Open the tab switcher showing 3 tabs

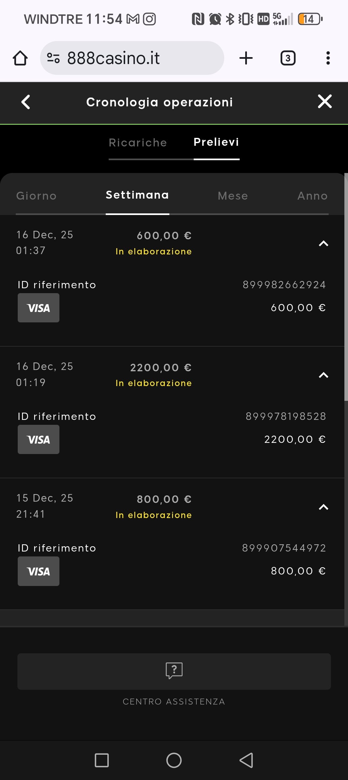click(x=288, y=58)
